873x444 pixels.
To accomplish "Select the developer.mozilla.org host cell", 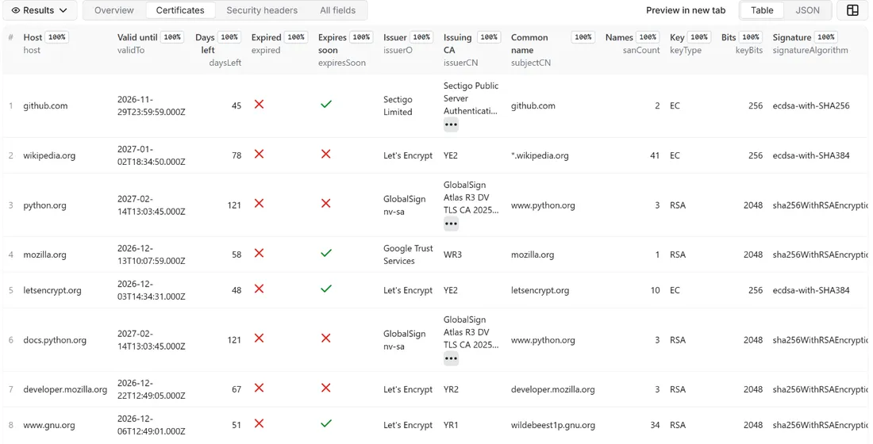I will [65, 389].
